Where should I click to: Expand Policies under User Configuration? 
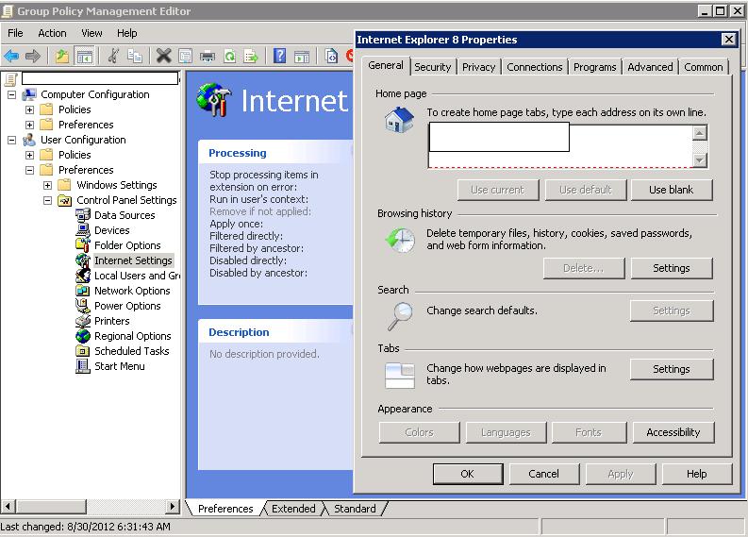click(x=29, y=155)
